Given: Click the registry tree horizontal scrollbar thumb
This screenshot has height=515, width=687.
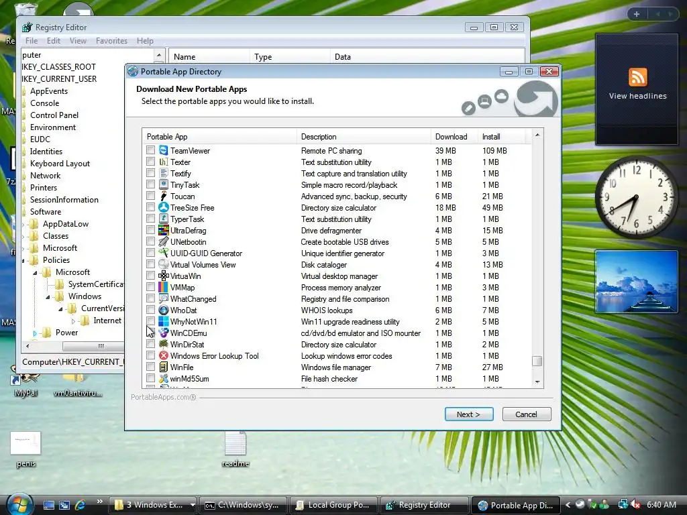Looking at the screenshot, I should click(x=94, y=346).
